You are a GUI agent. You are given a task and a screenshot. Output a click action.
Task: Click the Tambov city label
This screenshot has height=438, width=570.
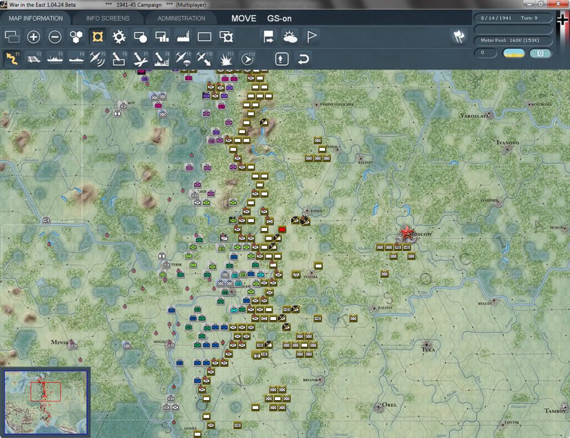point(555,411)
